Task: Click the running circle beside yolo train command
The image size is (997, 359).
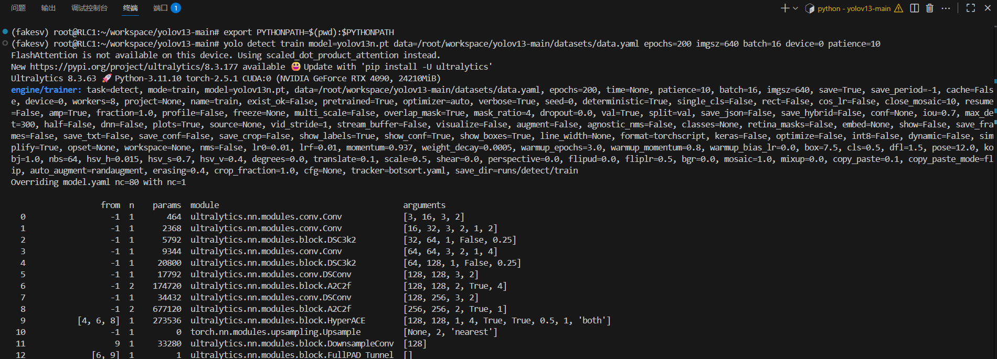Action: (4, 43)
